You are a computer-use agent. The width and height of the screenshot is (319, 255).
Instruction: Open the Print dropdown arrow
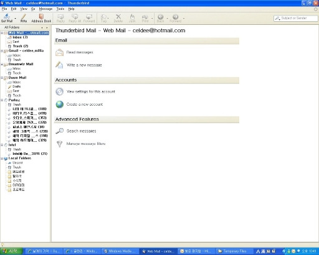click(152, 18)
